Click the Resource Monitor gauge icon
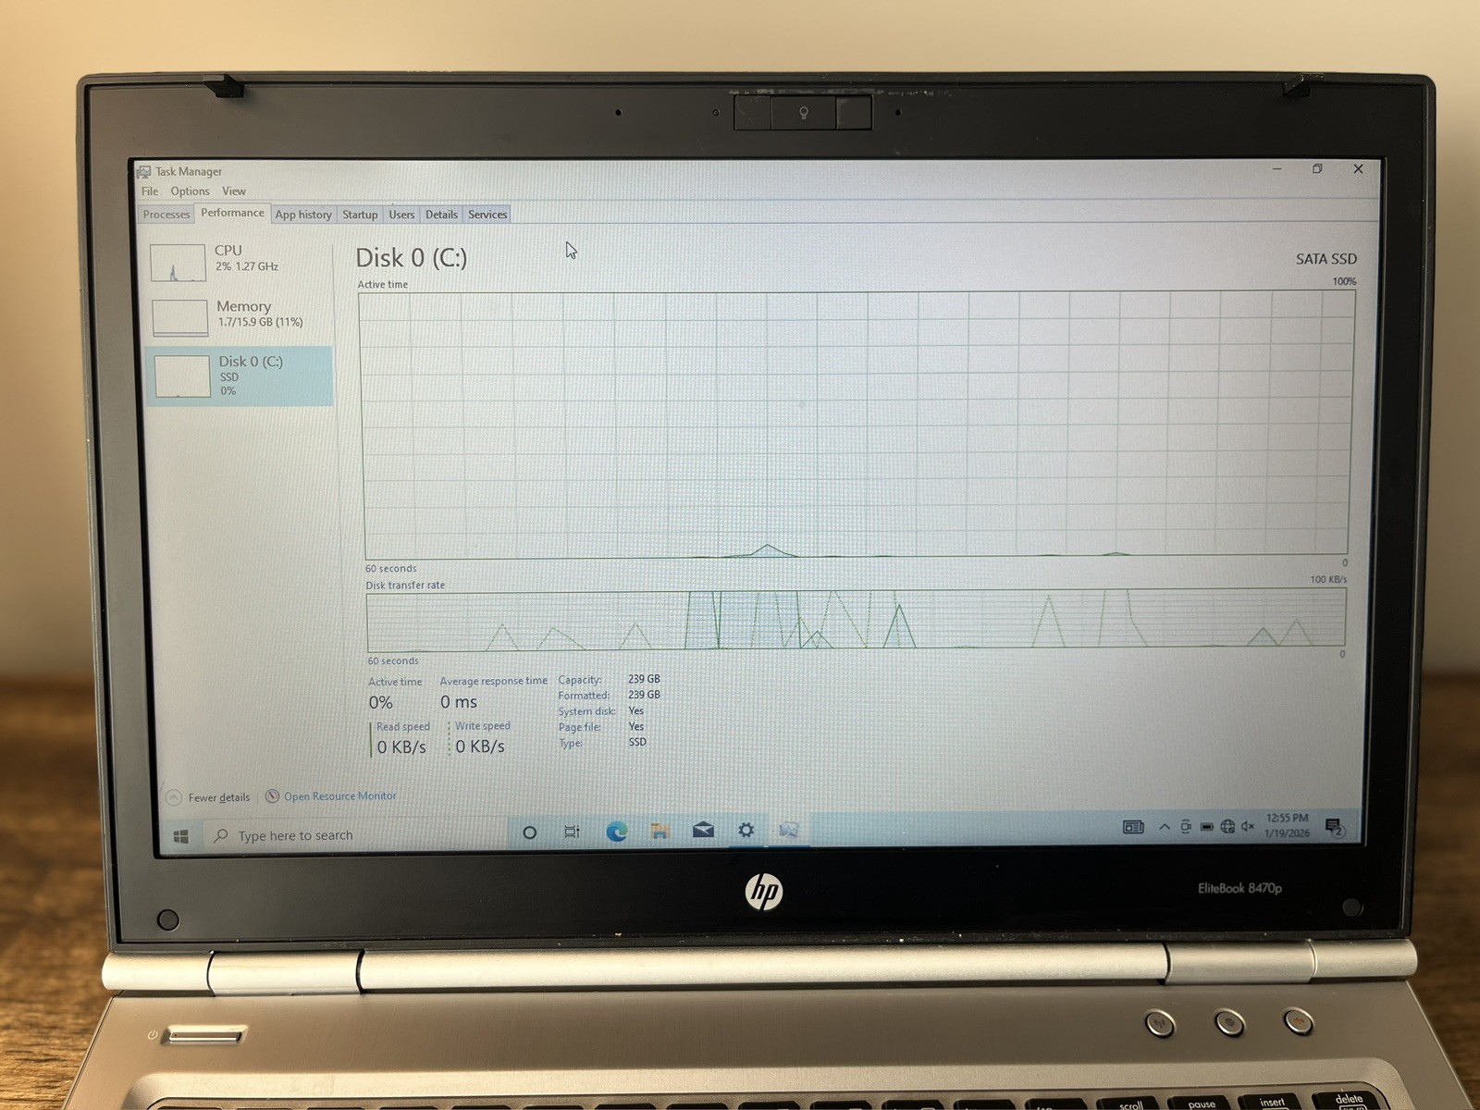Screen dimensions: 1480x1110 (272, 796)
